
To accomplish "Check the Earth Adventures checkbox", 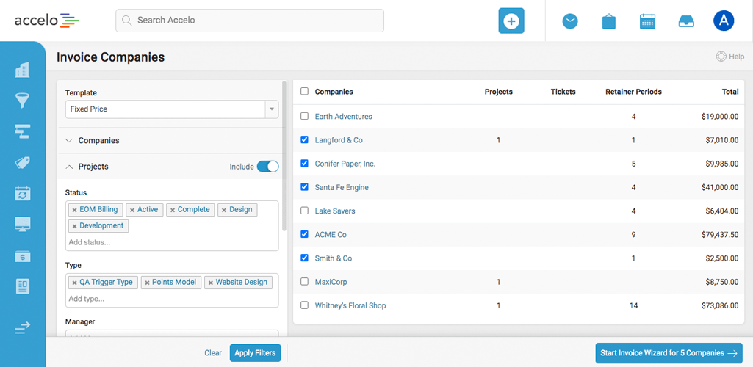I will point(305,116).
